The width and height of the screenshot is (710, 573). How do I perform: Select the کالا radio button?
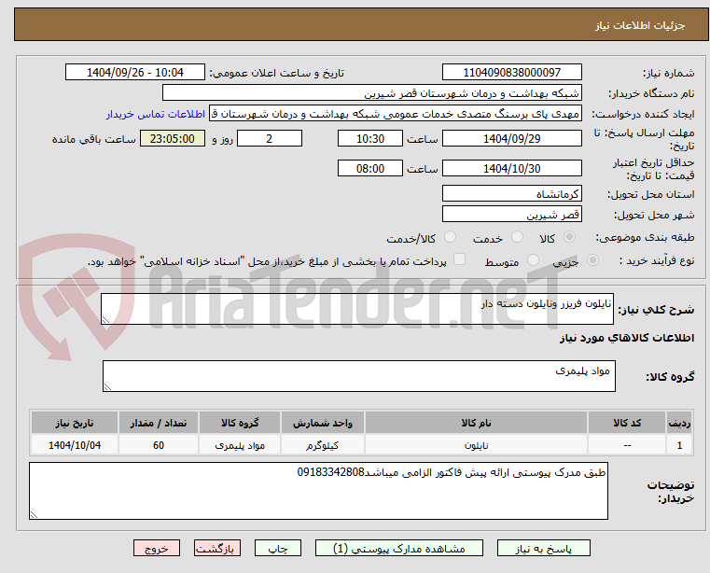570,237
